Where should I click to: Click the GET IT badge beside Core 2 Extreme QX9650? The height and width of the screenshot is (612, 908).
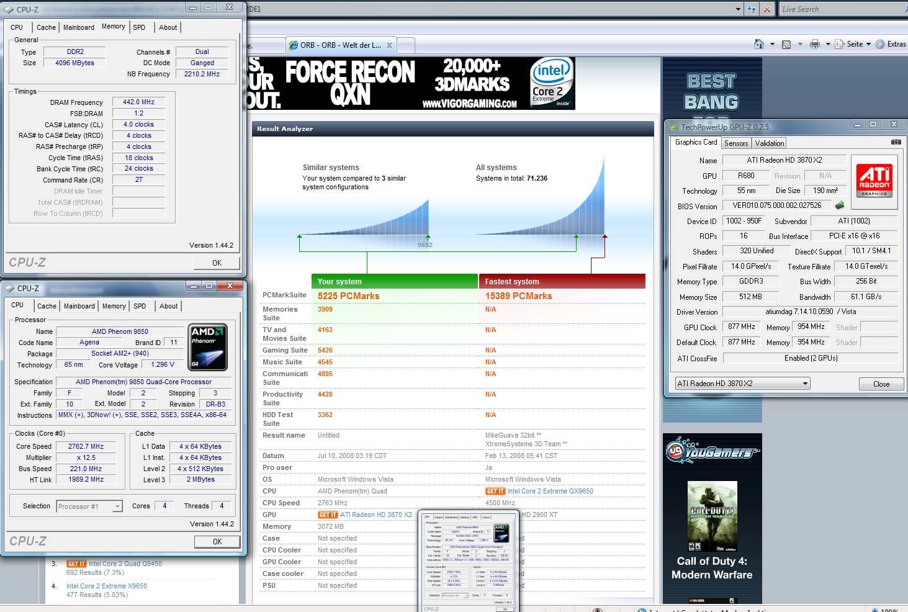point(495,491)
